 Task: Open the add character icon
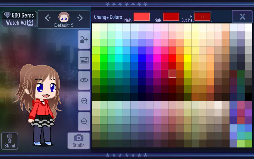tap(84, 40)
